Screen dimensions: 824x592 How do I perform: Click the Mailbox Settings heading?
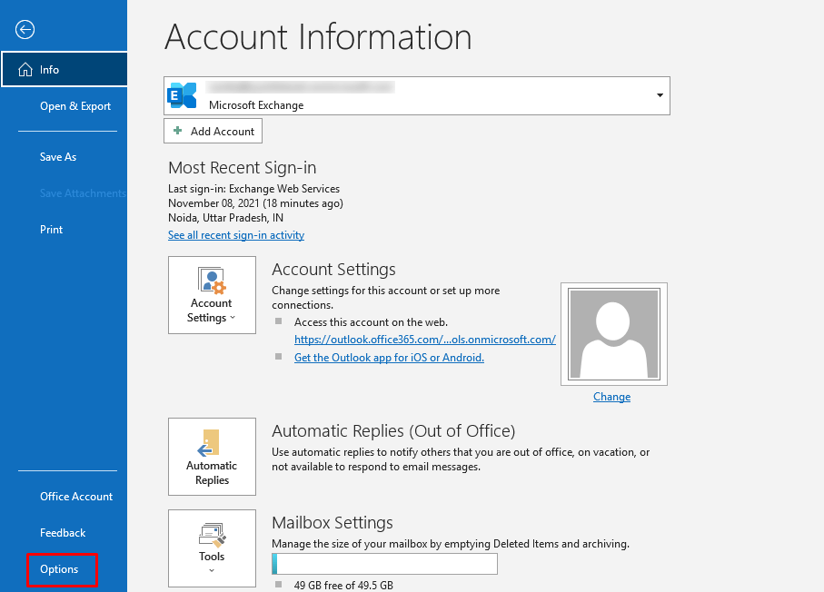(x=333, y=523)
